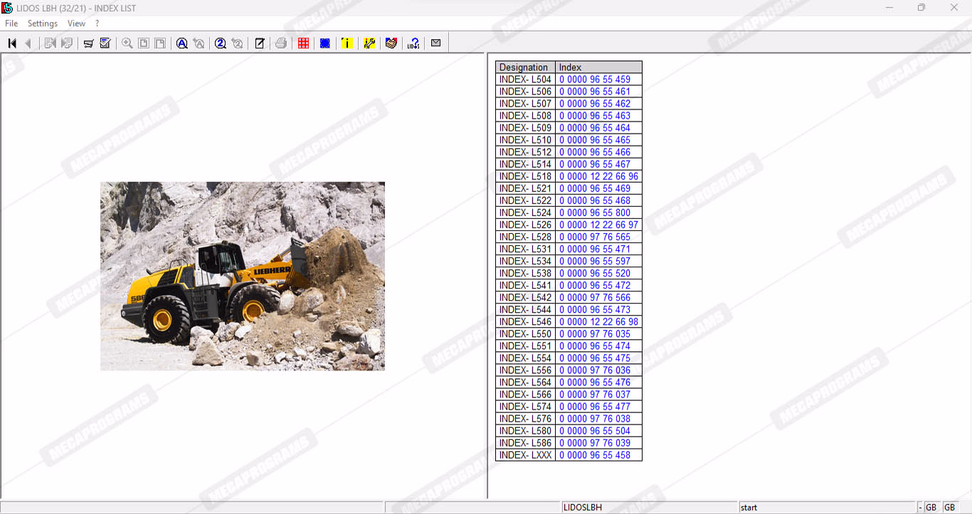This screenshot has width=972, height=514.
Task: Open index link 0 0000 12 22 66 96
Action: 598,176
